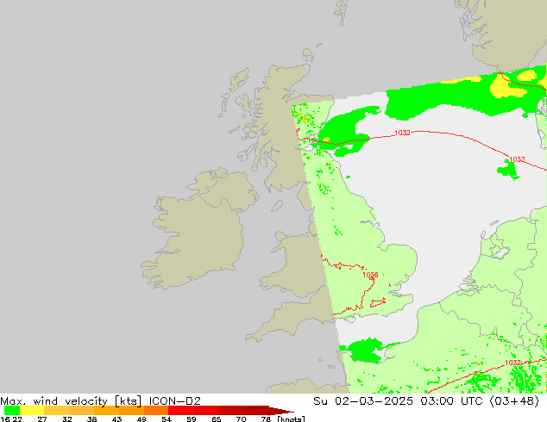Click the green 16–22 knots legend swatch

tap(12, 410)
